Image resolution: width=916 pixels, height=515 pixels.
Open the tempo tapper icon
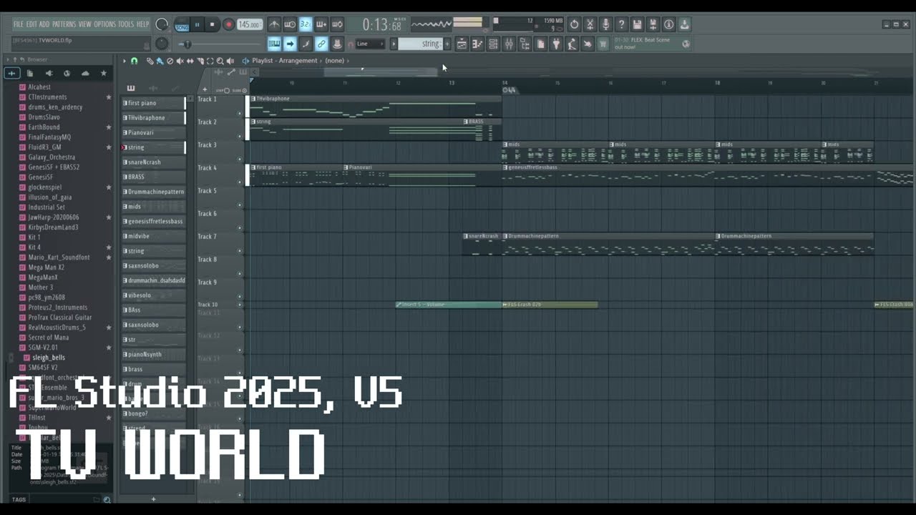click(572, 44)
